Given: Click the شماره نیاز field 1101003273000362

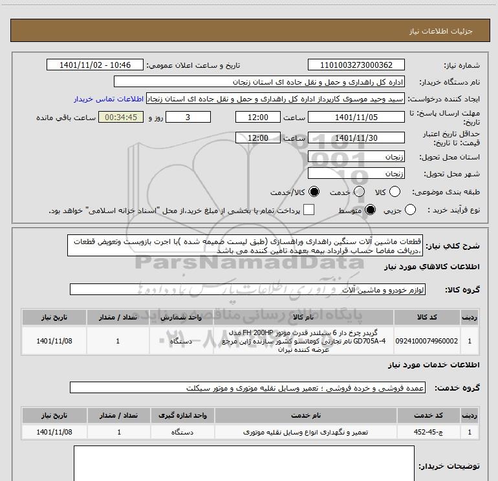Looking at the screenshot, I should [x=356, y=65].
